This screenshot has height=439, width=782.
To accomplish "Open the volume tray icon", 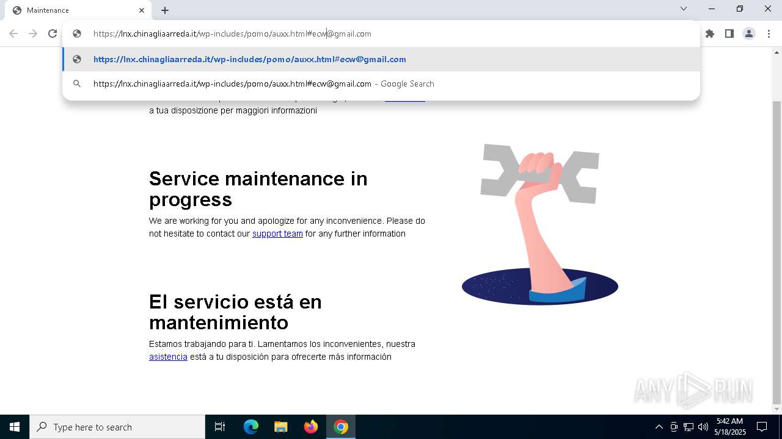I will [703, 427].
